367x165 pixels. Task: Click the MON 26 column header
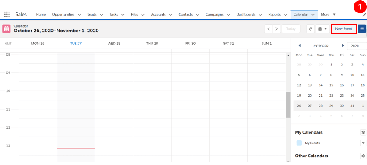coord(38,44)
